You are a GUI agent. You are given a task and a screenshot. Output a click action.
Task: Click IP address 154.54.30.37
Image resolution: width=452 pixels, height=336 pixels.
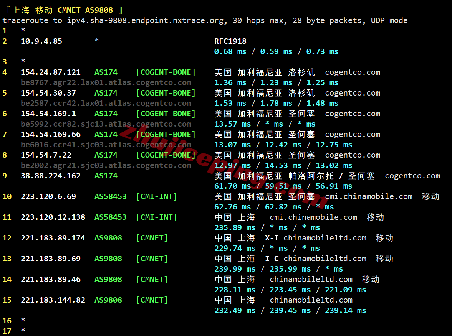click(x=48, y=93)
